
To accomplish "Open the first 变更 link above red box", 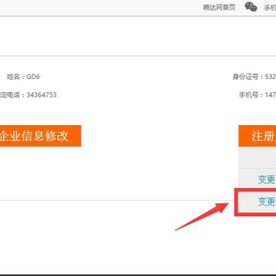I will 267,179.
